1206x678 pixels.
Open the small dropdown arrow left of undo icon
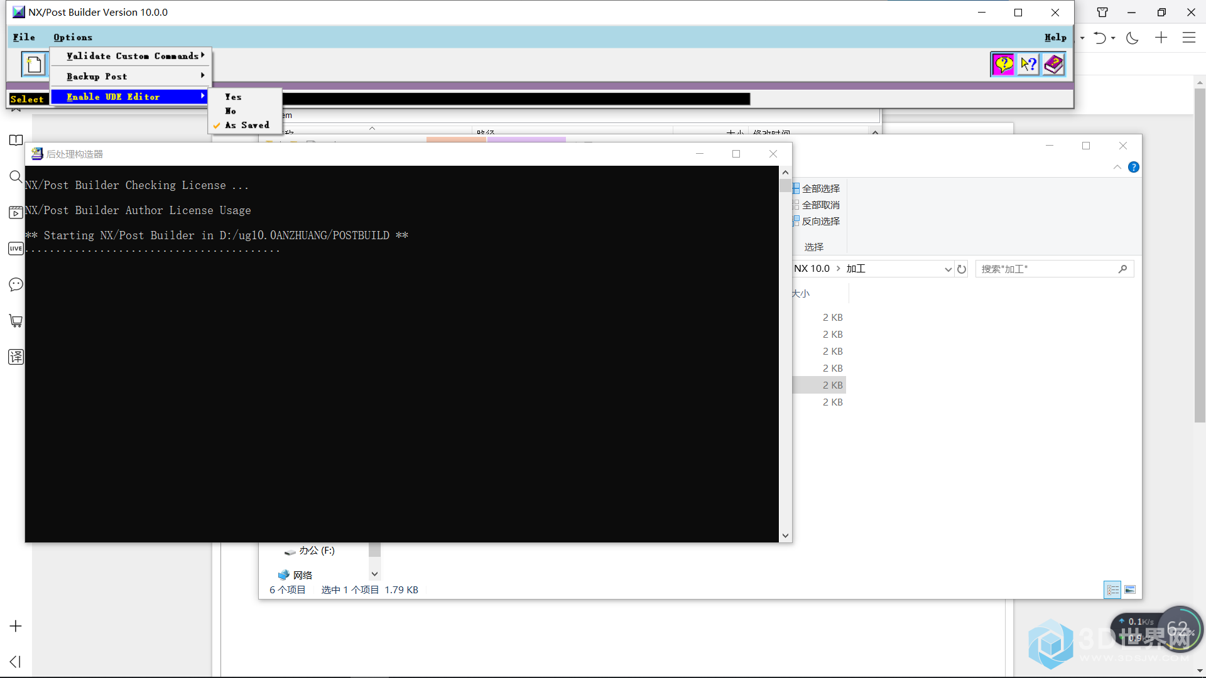click(x=1082, y=38)
